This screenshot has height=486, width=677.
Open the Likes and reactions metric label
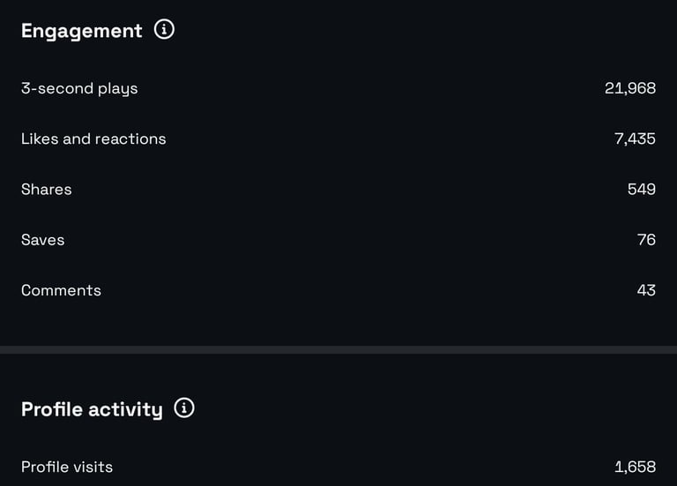pos(93,138)
